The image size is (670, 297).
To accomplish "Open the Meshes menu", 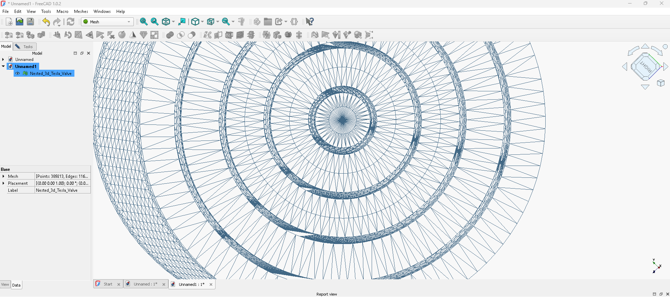I will tap(81, 12).
